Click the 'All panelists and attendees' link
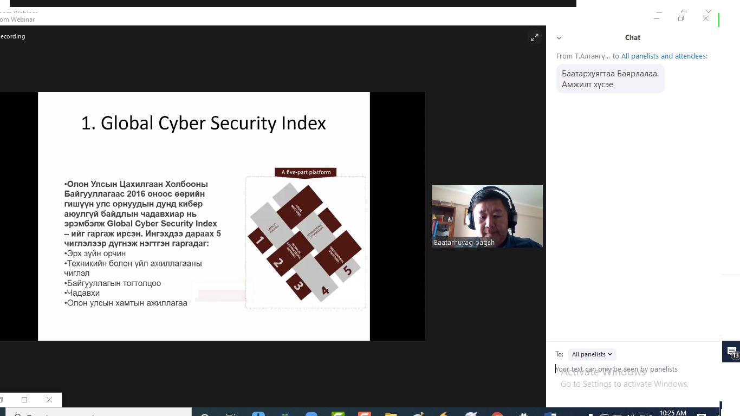Image resolution: width=740 pixels, height=416 pixels. click(664, 56)
